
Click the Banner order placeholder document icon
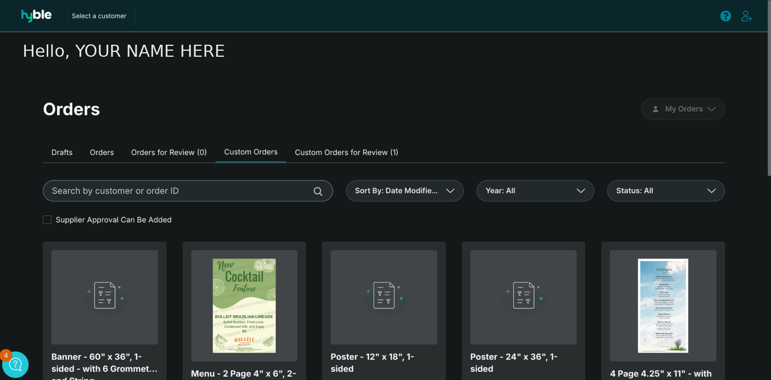tap(105, 295)
